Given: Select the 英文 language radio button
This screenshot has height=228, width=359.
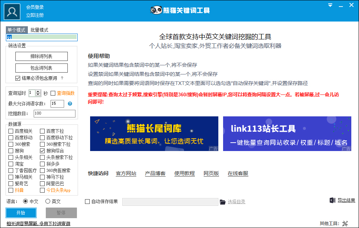Looking at the screenshot, I should [48, 201].
